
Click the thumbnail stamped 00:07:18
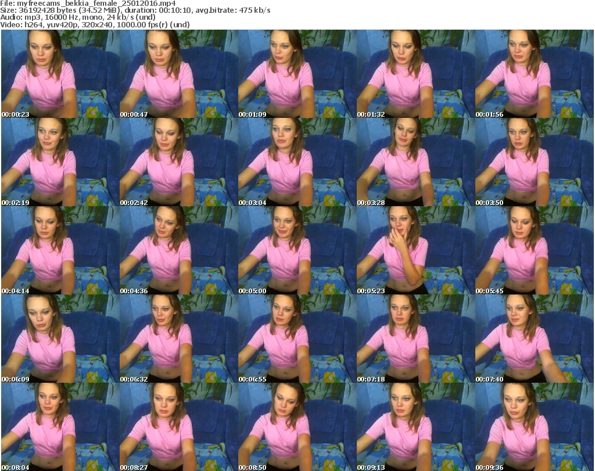point(415,339)
